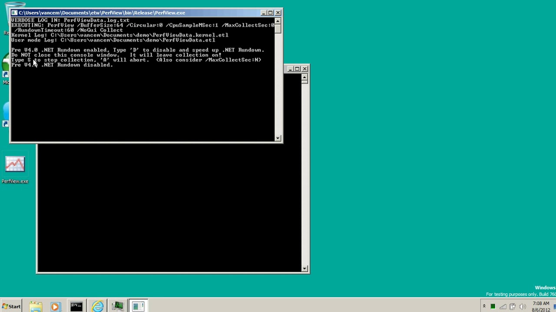Launch Windows Media Player from taskbar
The image size is (556, 312).
pyautogui.click(x=55, y=306)
